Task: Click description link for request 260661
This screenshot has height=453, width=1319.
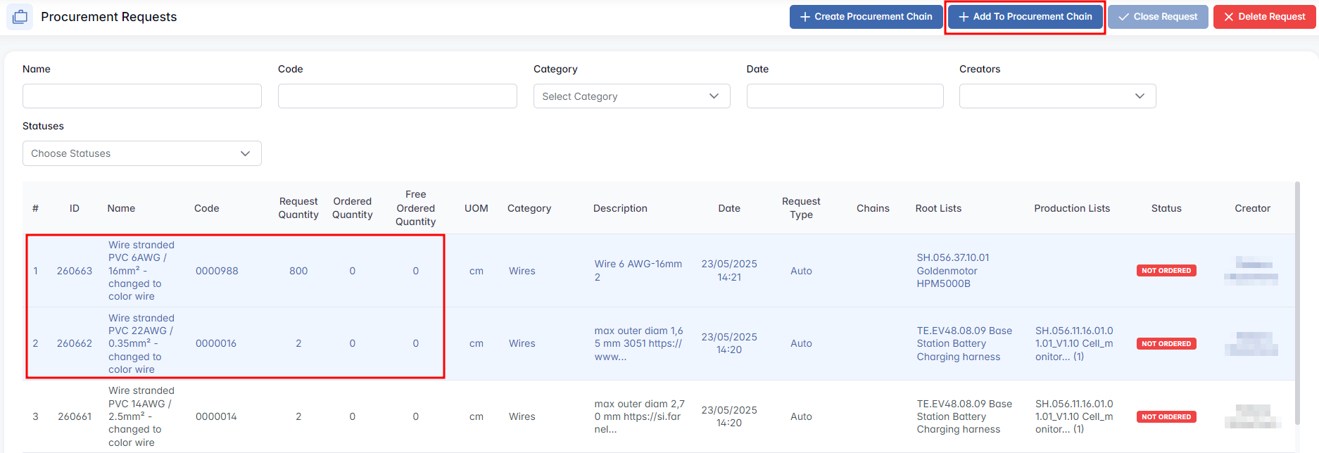Action: 638,416
